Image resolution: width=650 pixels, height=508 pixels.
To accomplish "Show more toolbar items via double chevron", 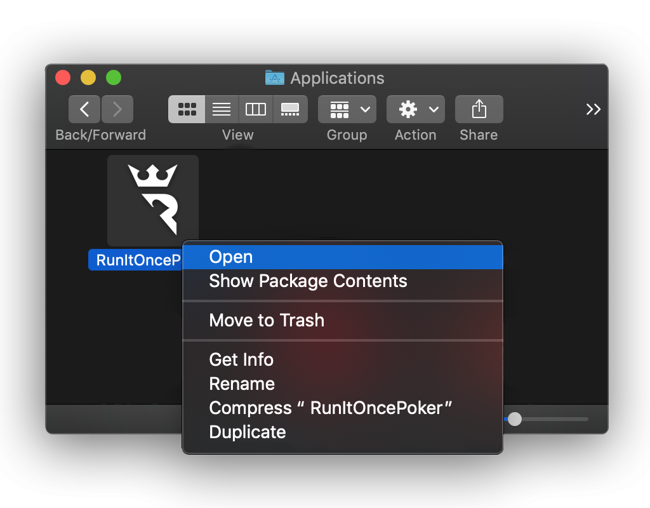I will pyautogui.click(x=594, y=109).
